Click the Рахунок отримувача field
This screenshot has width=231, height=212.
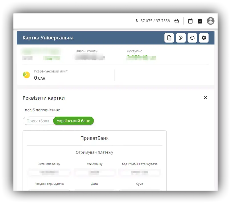pos(49,190)
